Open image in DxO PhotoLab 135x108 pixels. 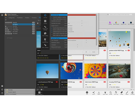(x=131, y=23)
